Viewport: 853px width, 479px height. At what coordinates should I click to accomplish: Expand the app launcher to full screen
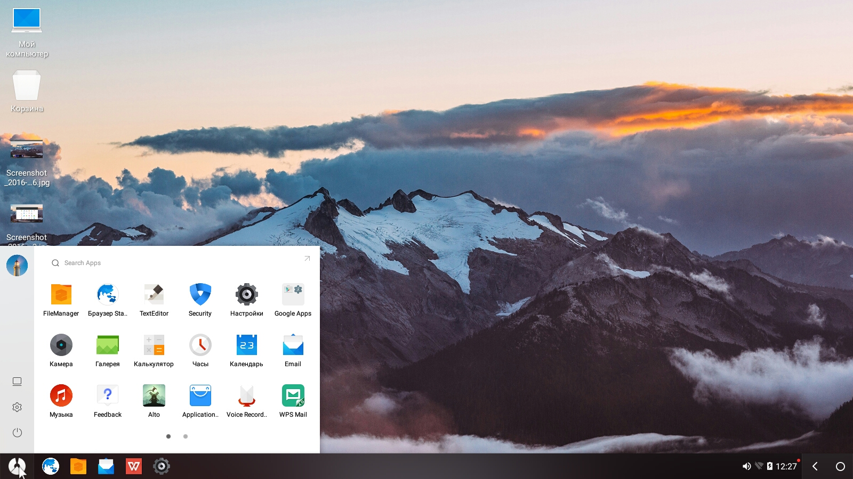307,259
